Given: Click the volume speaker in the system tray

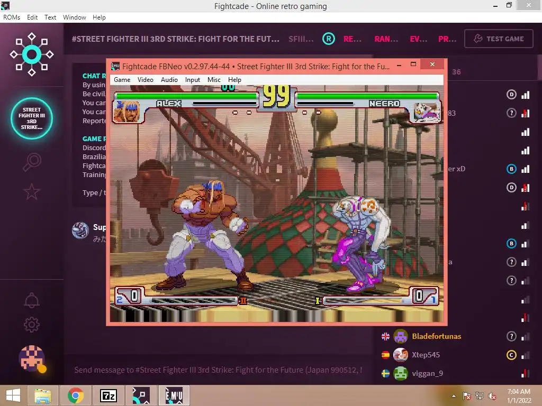Looking at the screenshot, I should click(x=492, y=396).
